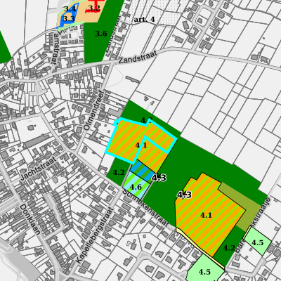Click the 4.5 label in the small square parcel
The height and width of the screenshot is (281, 281).
pos(258,243)
